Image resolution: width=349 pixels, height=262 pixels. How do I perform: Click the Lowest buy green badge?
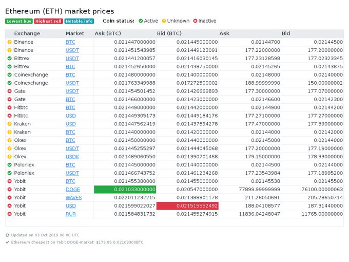click(x=19, y=21)
